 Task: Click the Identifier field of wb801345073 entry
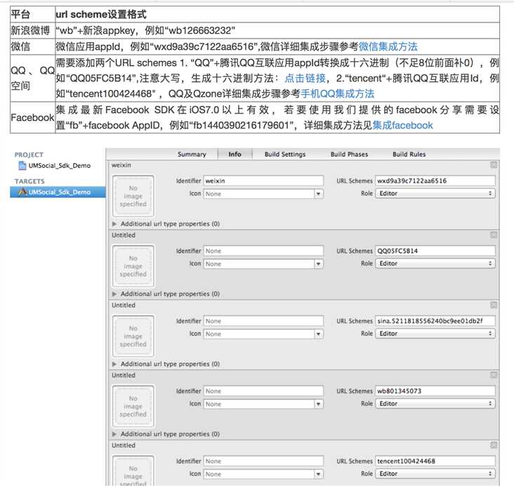click(263, 391)
